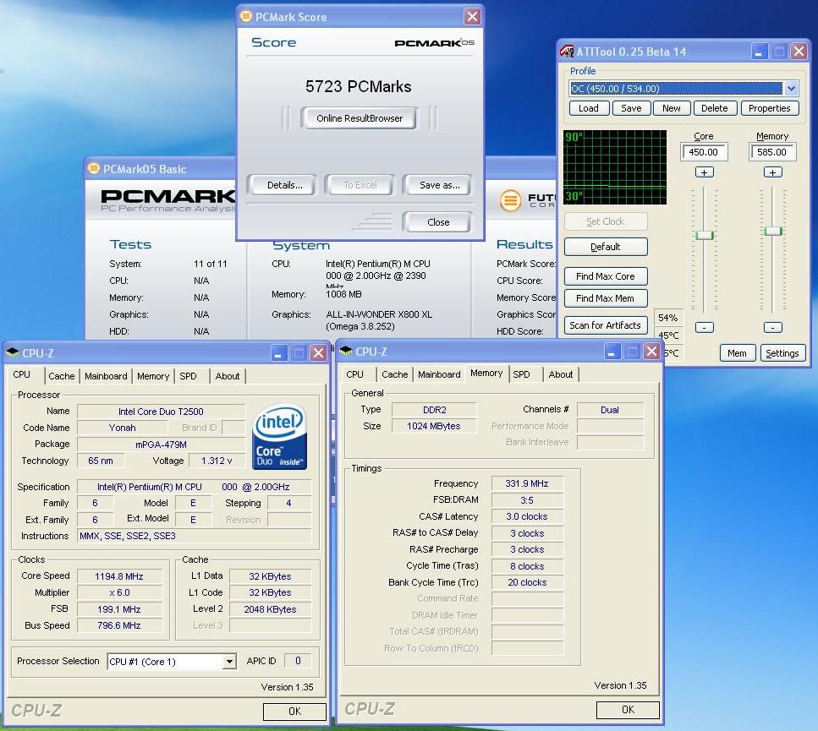Click the Mem button in ATITool
The width and height of the screenshot is (818, 731).
[737, 353]
